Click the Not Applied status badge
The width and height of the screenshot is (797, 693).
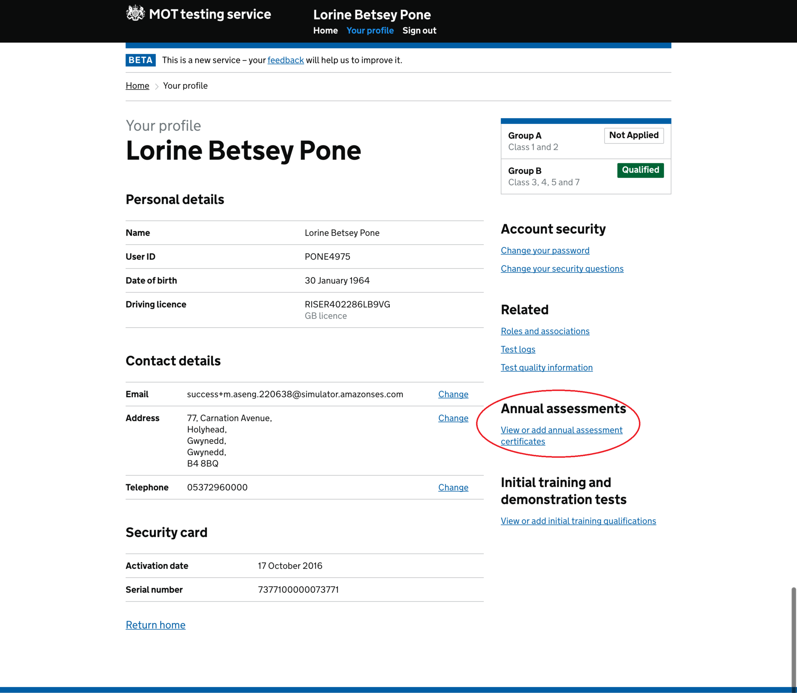point(634,135)
